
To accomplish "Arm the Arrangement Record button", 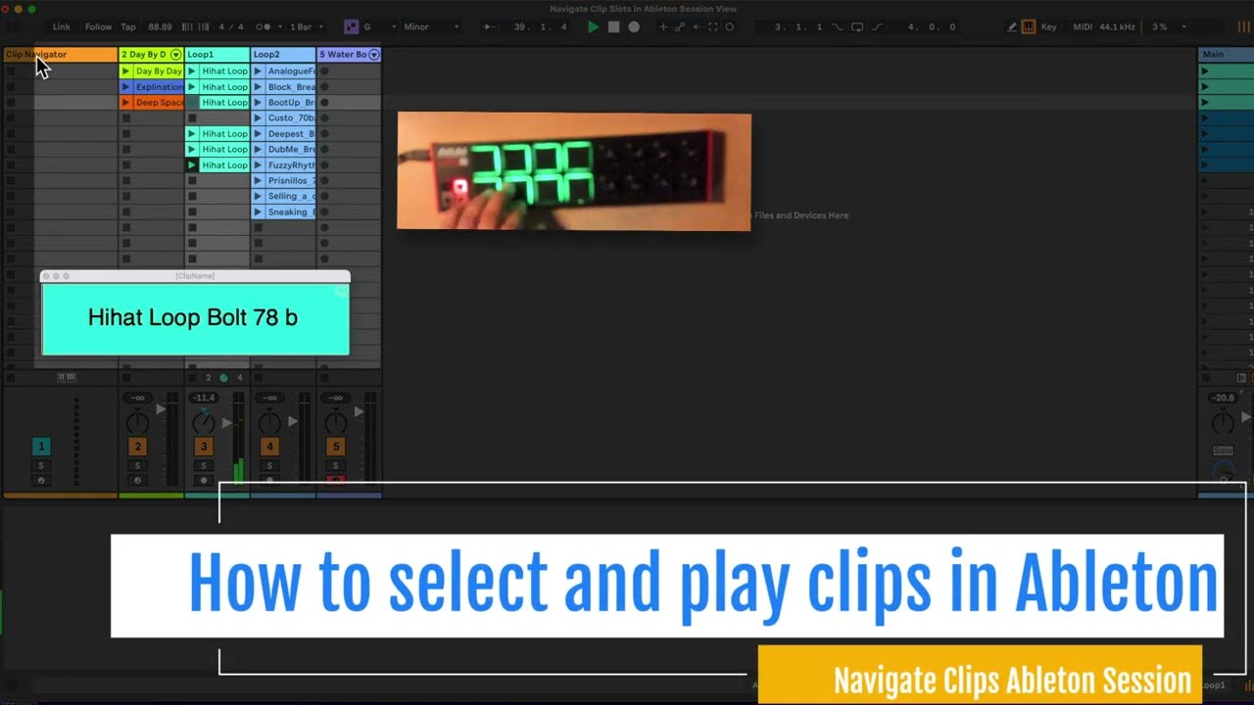I will [634, 27].
